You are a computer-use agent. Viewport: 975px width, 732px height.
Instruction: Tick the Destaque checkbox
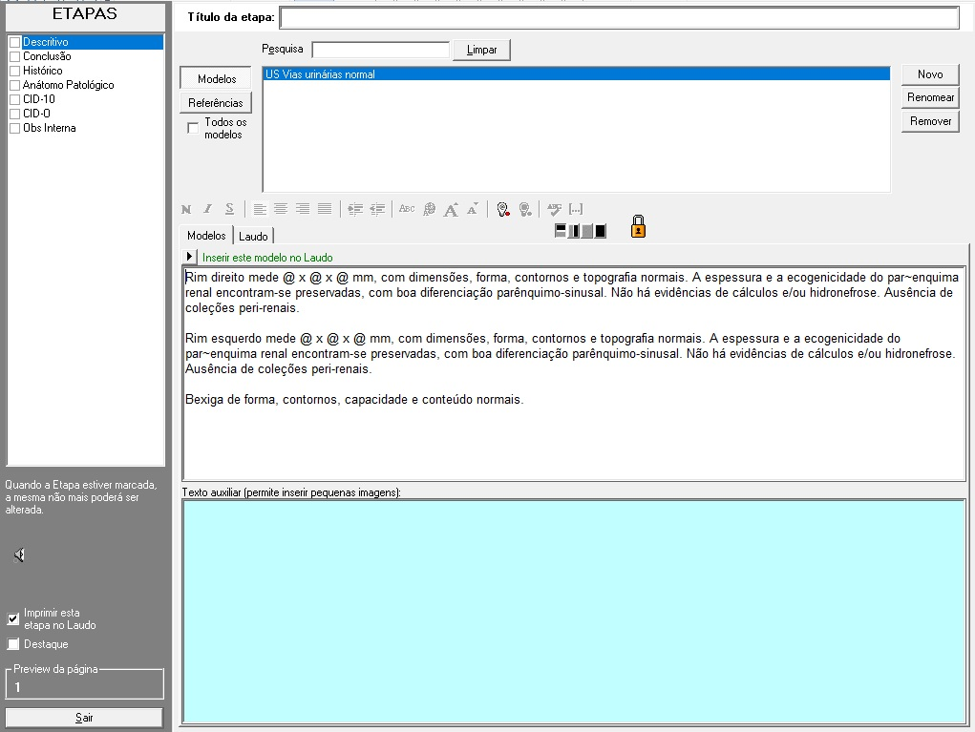click(13, 644)
